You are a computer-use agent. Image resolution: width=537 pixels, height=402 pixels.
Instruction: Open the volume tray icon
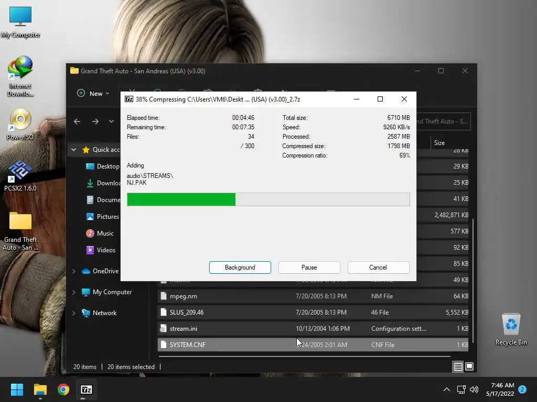(x=474, y=389)
